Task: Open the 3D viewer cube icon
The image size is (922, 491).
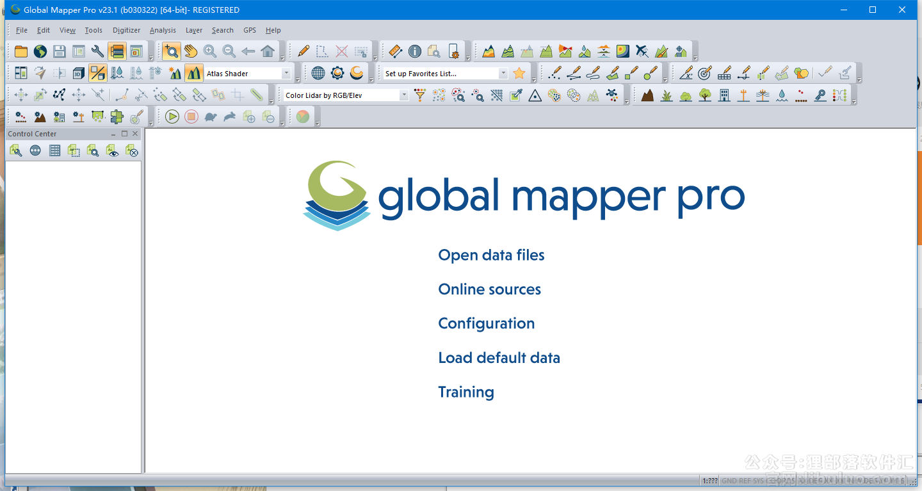Action: (x=79, y=73)
